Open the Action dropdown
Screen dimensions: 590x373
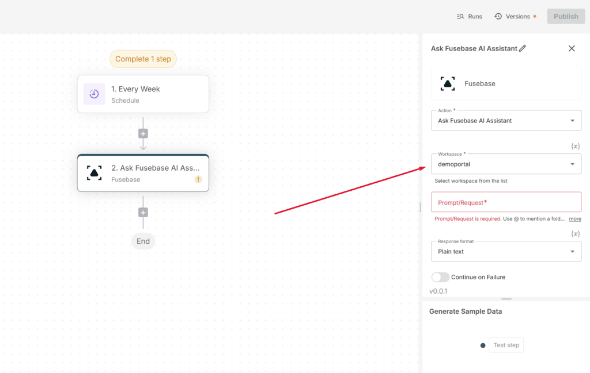pyautogui.click(x=506, y=121)
